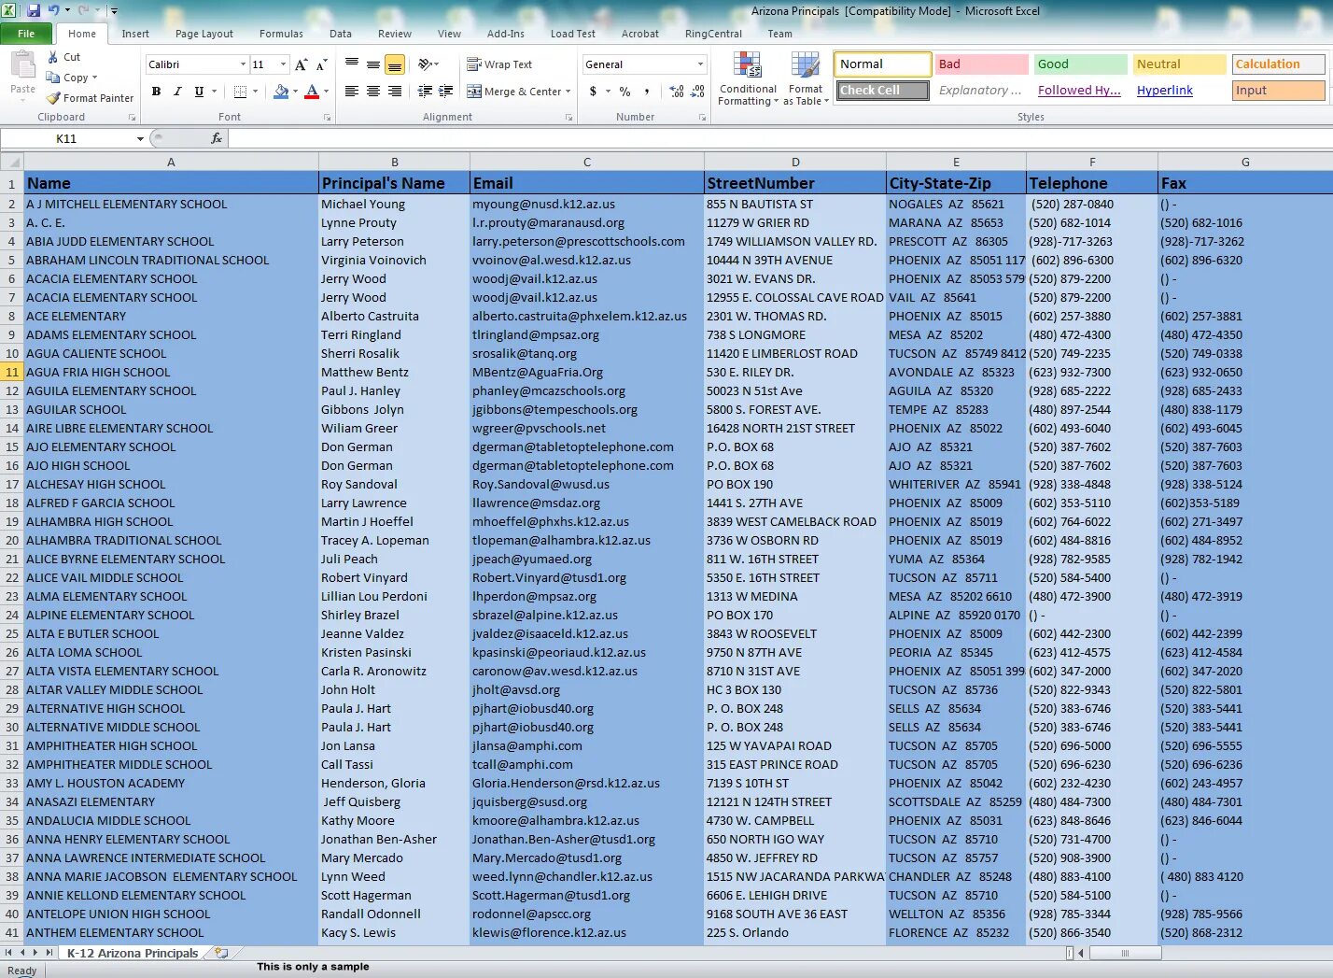Click the Increase Font Size icon
This screenshot has height=978, width=1333.
[x=301, y=64]
